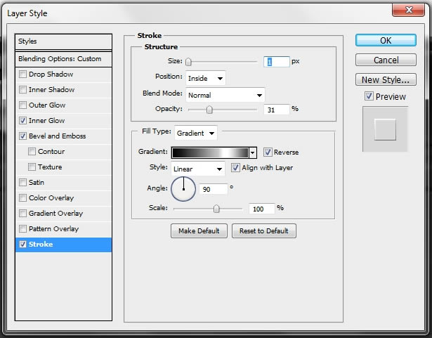
Task: Open the gradient picker arrow
Action: pyautogui.click(x=253, y=152)
